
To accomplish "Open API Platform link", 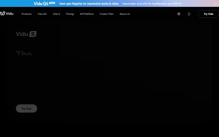I will tap(87, 14).
